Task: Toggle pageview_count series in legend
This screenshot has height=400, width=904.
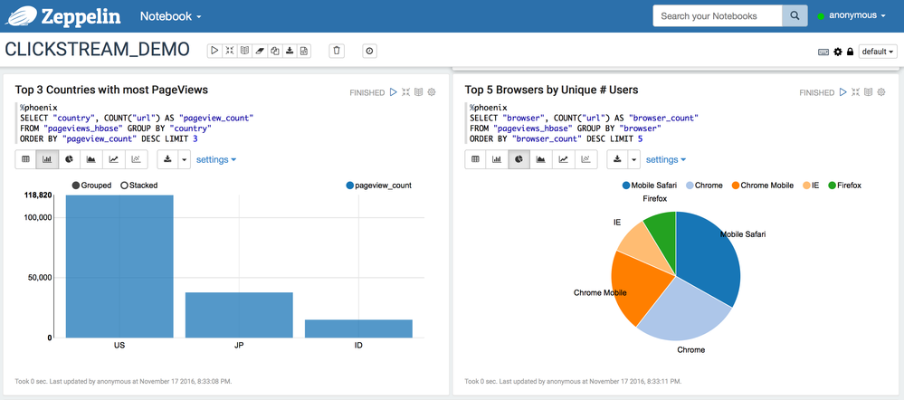Action: click(379, 186)
